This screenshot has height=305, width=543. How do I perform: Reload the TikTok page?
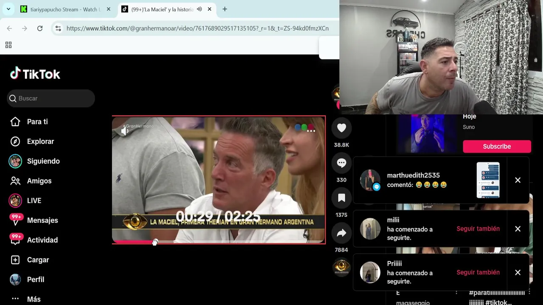40,28
